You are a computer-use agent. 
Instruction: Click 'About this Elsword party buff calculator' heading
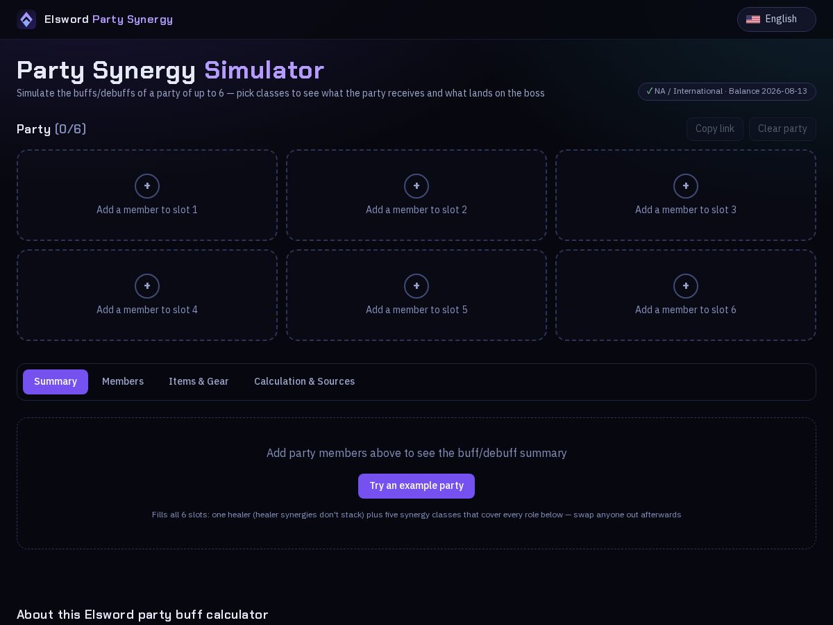click(x=142, y=615)
